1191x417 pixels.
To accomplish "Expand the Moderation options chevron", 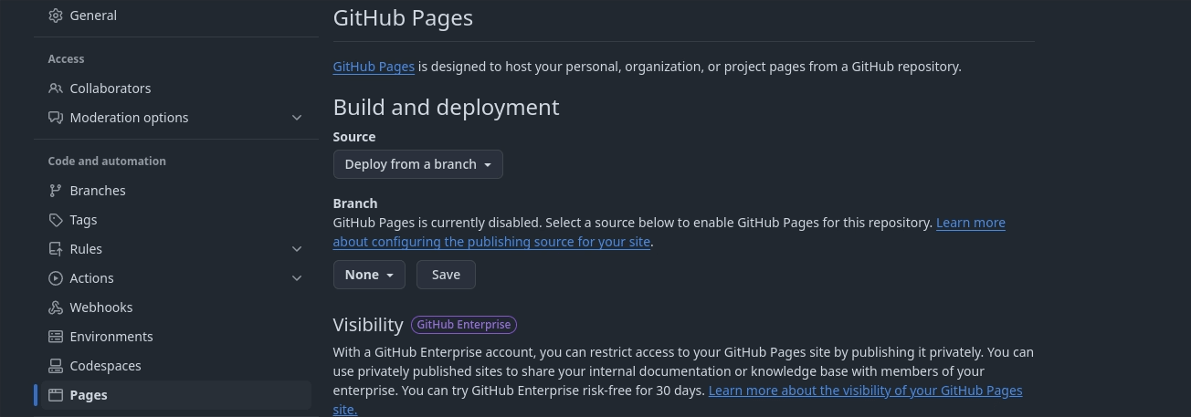I will tap(297, 118).
